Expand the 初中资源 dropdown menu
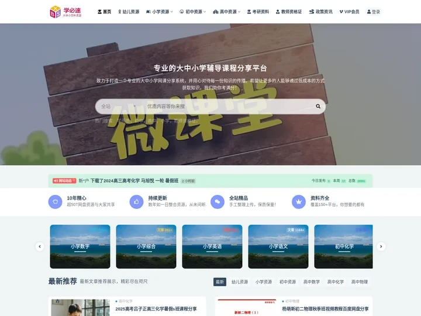 [x=192, y=12]
